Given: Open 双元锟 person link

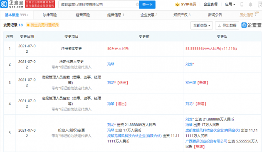Looking at the screenshot, I should click(x=190, y=83).
